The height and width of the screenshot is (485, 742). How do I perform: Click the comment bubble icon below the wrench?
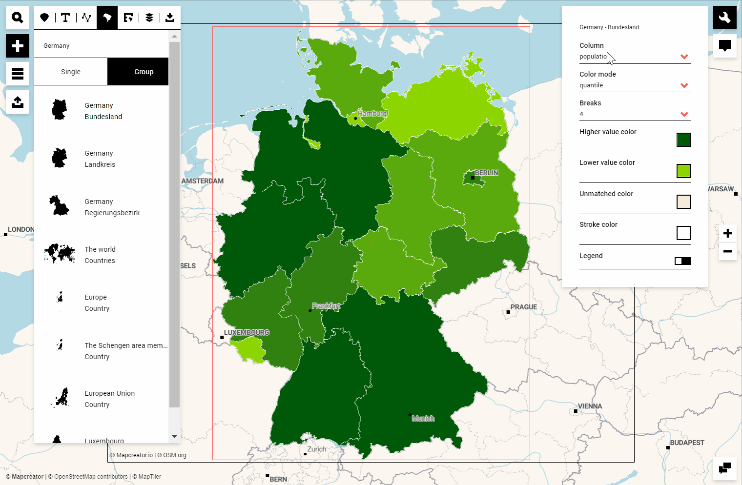click(x=725, y=45)
